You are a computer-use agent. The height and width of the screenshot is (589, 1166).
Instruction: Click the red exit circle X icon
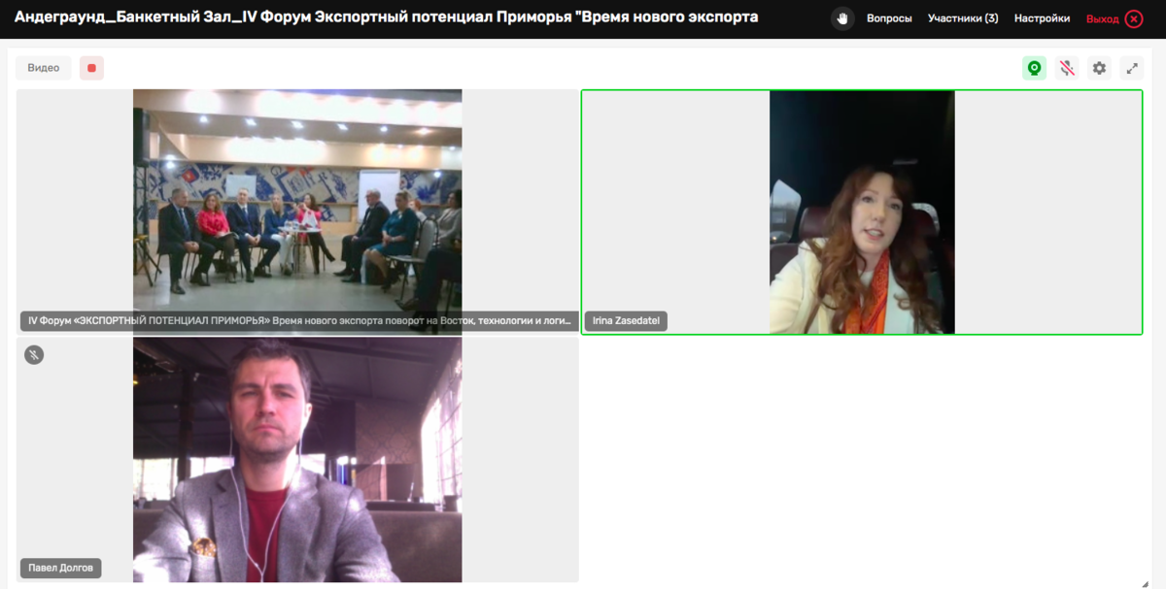coord(1134,18)
